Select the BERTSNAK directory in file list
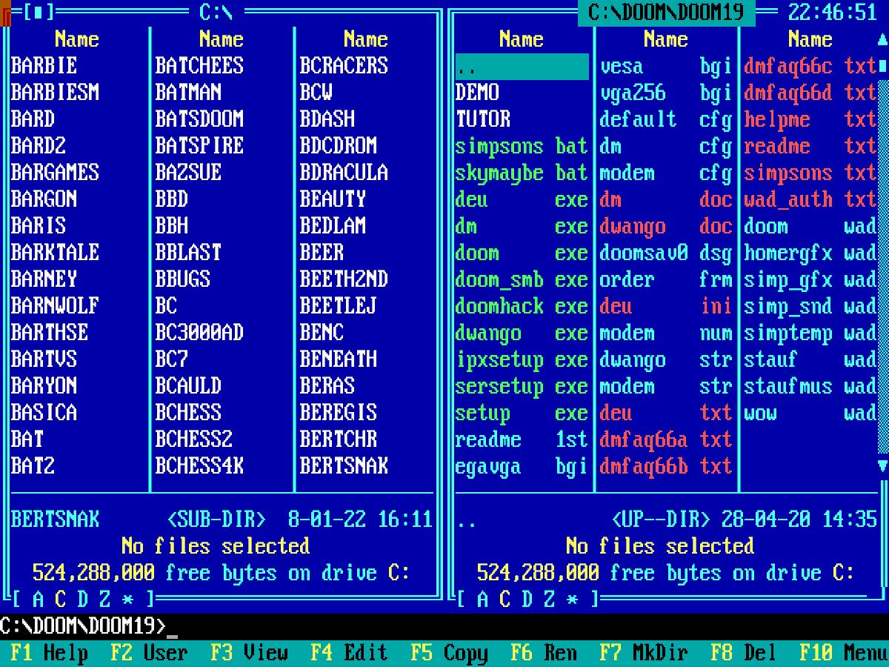 344,466
